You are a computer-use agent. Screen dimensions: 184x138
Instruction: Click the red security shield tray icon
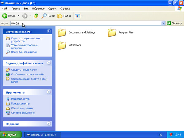point(171,135)
